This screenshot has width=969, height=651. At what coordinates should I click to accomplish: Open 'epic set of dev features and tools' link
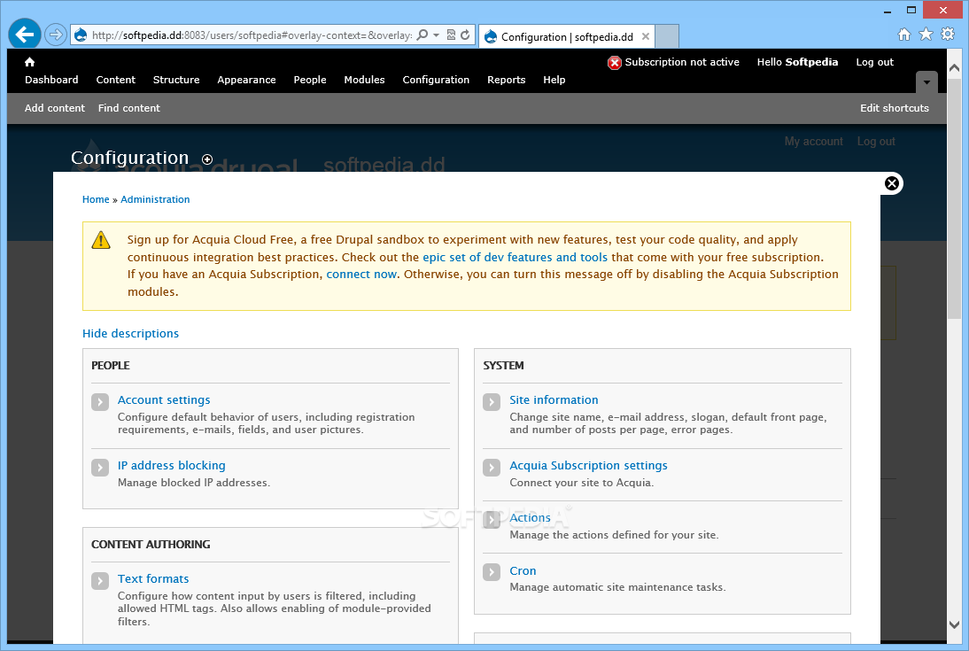tap(515, 257)
